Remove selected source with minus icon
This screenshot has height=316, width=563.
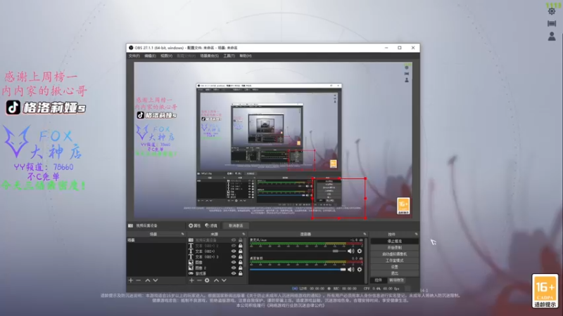pyautogui.click(x=199, y=280)
